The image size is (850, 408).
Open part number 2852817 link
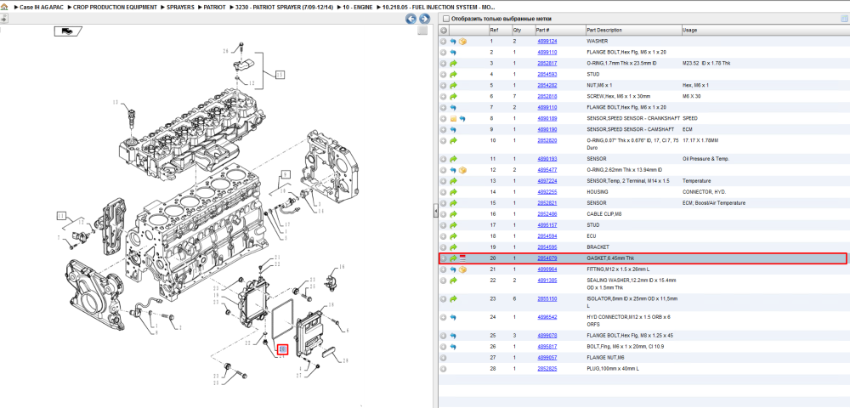tap(547, 64)
